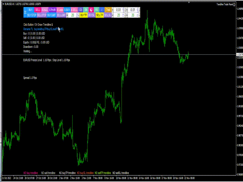Click the yellow BUYTP button
This screenshot has width=243, height=182.
pyautogui.click(x=84, y=15)
